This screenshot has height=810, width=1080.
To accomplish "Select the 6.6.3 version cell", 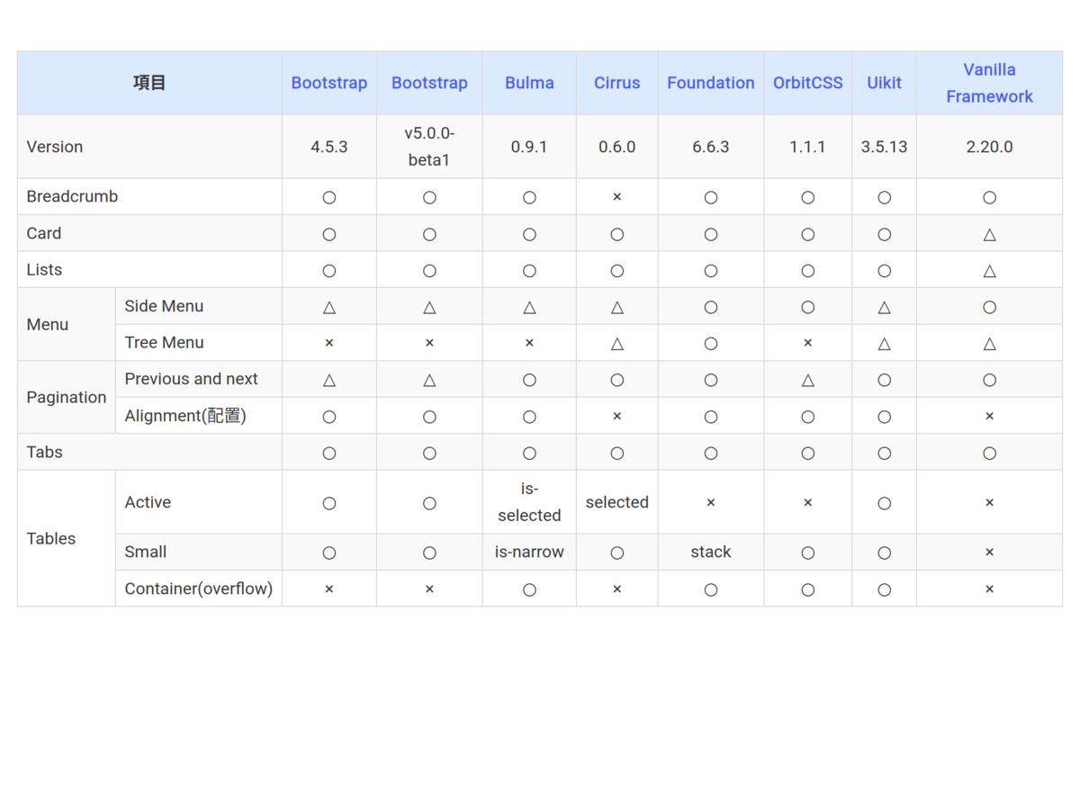I will 711,147.
